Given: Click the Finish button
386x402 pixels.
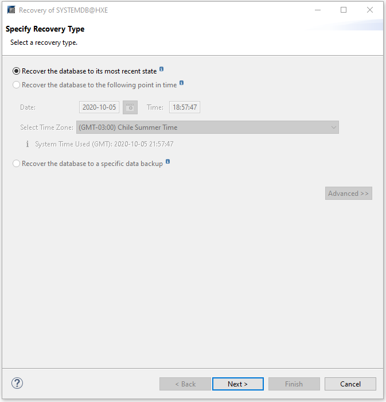Looking at the screenshot, I should (x=294, y=384).
